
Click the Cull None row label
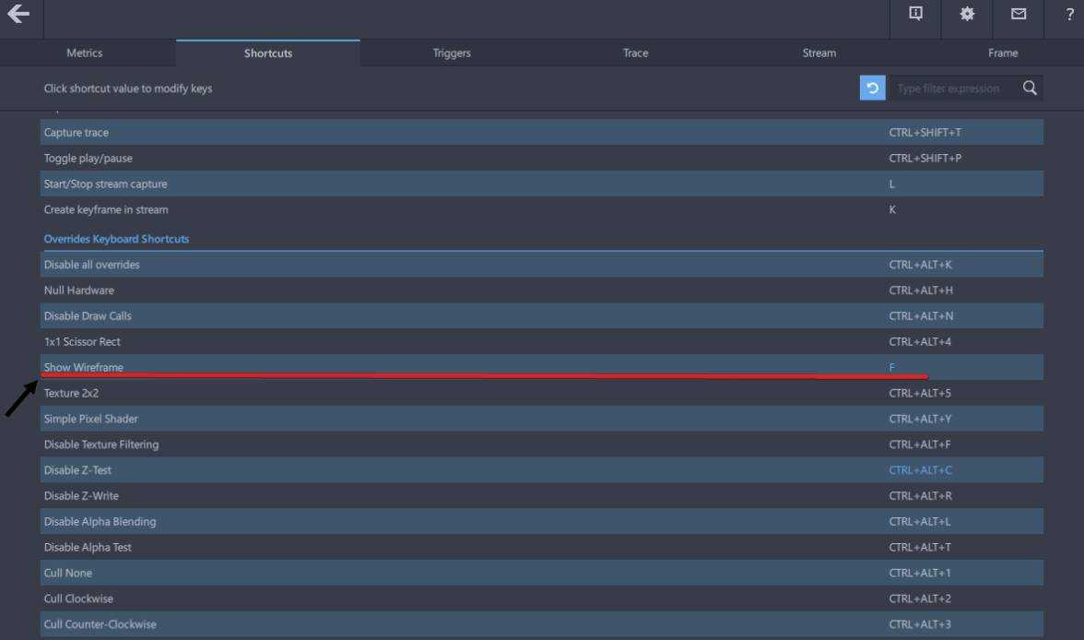pyautogui.click(x=68, y=573)
